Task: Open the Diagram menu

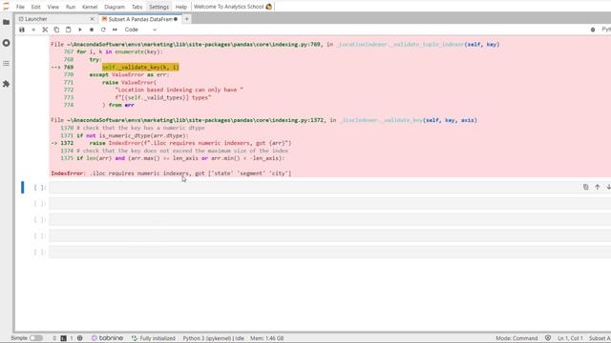Action: click(115, 7)
